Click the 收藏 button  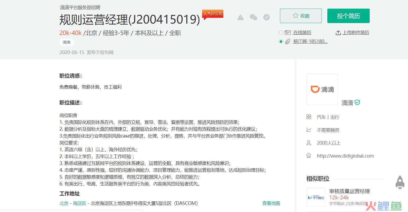[x=301, y=16]
